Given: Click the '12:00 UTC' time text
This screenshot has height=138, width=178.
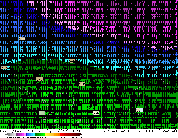Looking at the screenshot, I should click(146, 131).
